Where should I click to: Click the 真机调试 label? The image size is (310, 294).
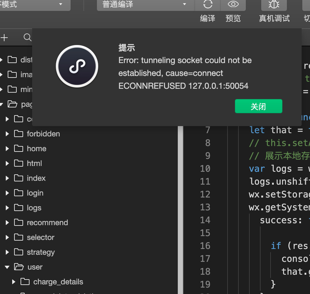(x=274, y=18)
